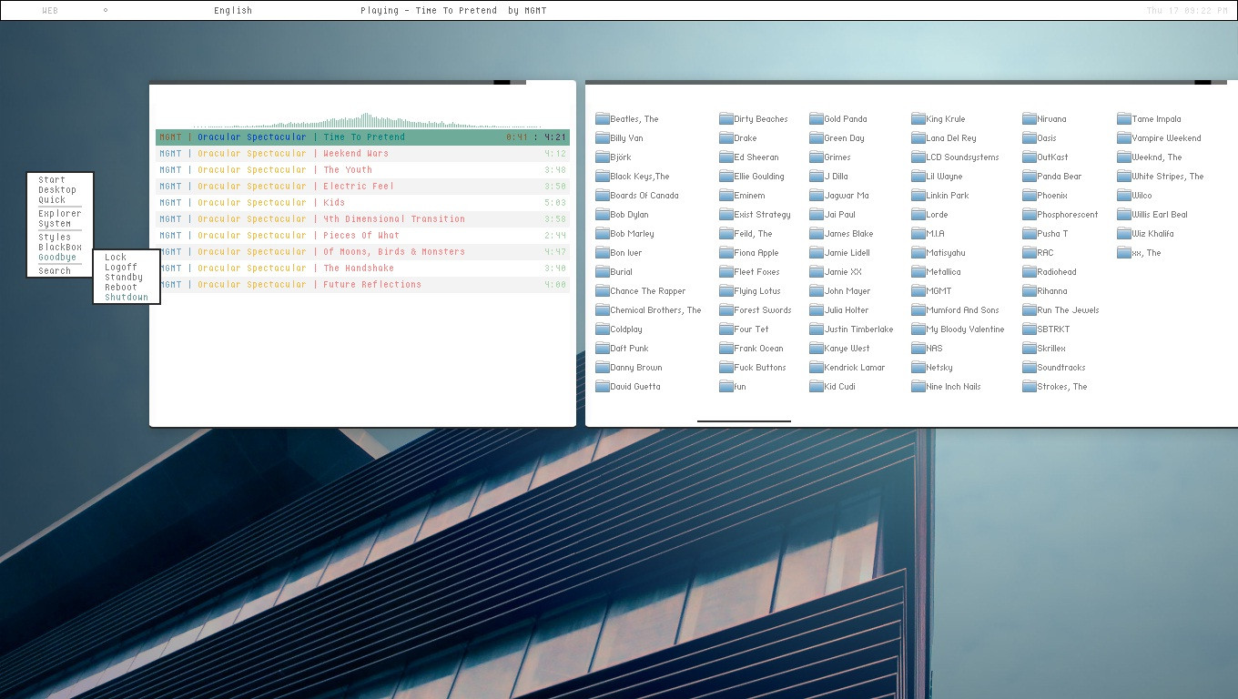
Task: Open the xx, The folder icon
Action: tap(1124, 253)
